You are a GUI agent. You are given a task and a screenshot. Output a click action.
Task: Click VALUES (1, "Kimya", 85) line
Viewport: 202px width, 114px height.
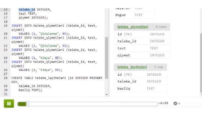[40, 58]
